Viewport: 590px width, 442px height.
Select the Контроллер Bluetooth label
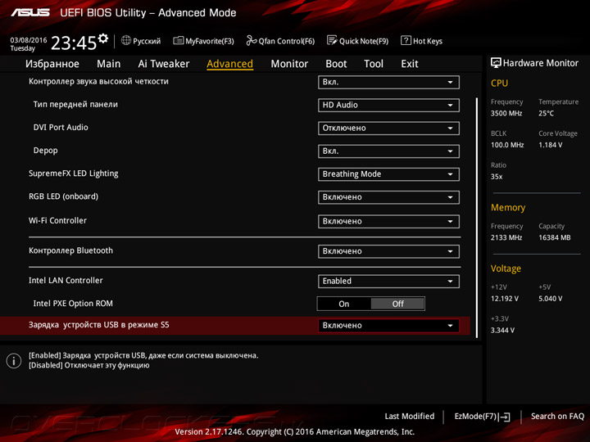pyautogui.click(x=70, y=250)
